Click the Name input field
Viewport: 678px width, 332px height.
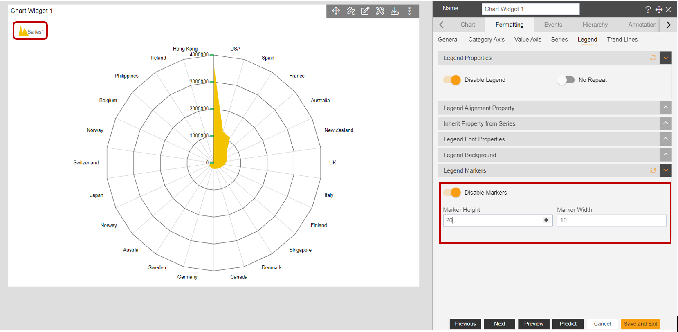click(x=530, y=9)
